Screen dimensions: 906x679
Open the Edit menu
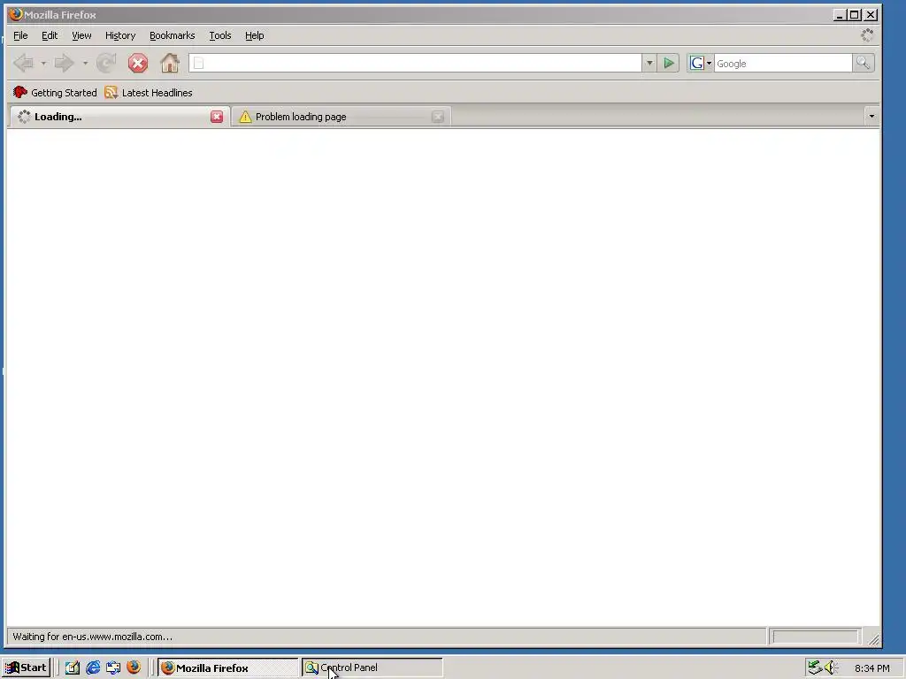[50, 35]
